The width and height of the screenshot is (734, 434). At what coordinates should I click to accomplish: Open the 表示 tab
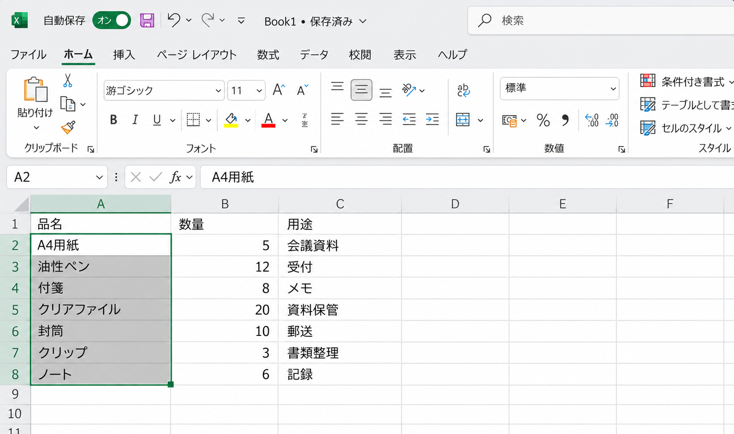(405, 55)
